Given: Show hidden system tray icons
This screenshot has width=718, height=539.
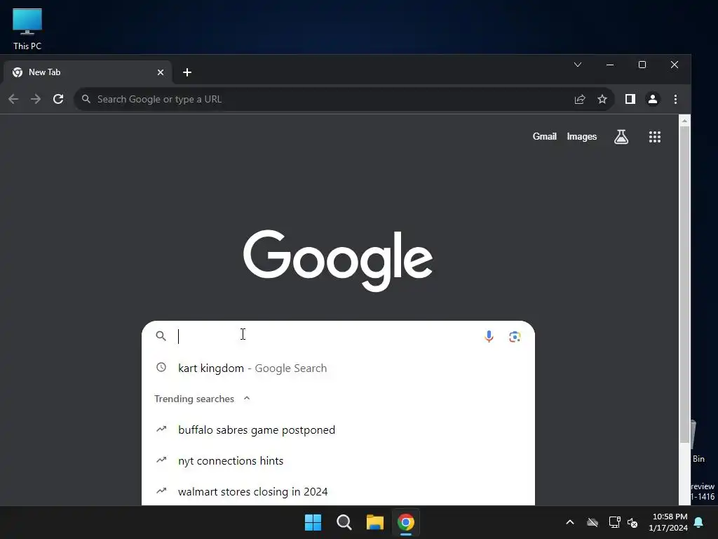Looking at the screenshot, I should click(x=570, y=522).
